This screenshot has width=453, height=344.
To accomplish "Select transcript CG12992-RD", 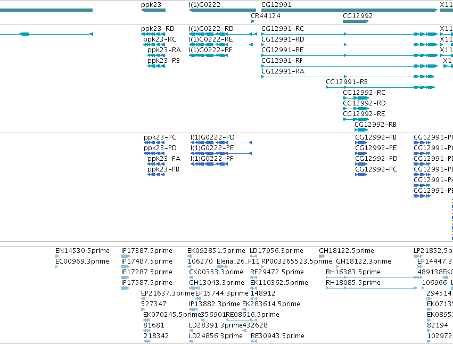I will (356, 109).
